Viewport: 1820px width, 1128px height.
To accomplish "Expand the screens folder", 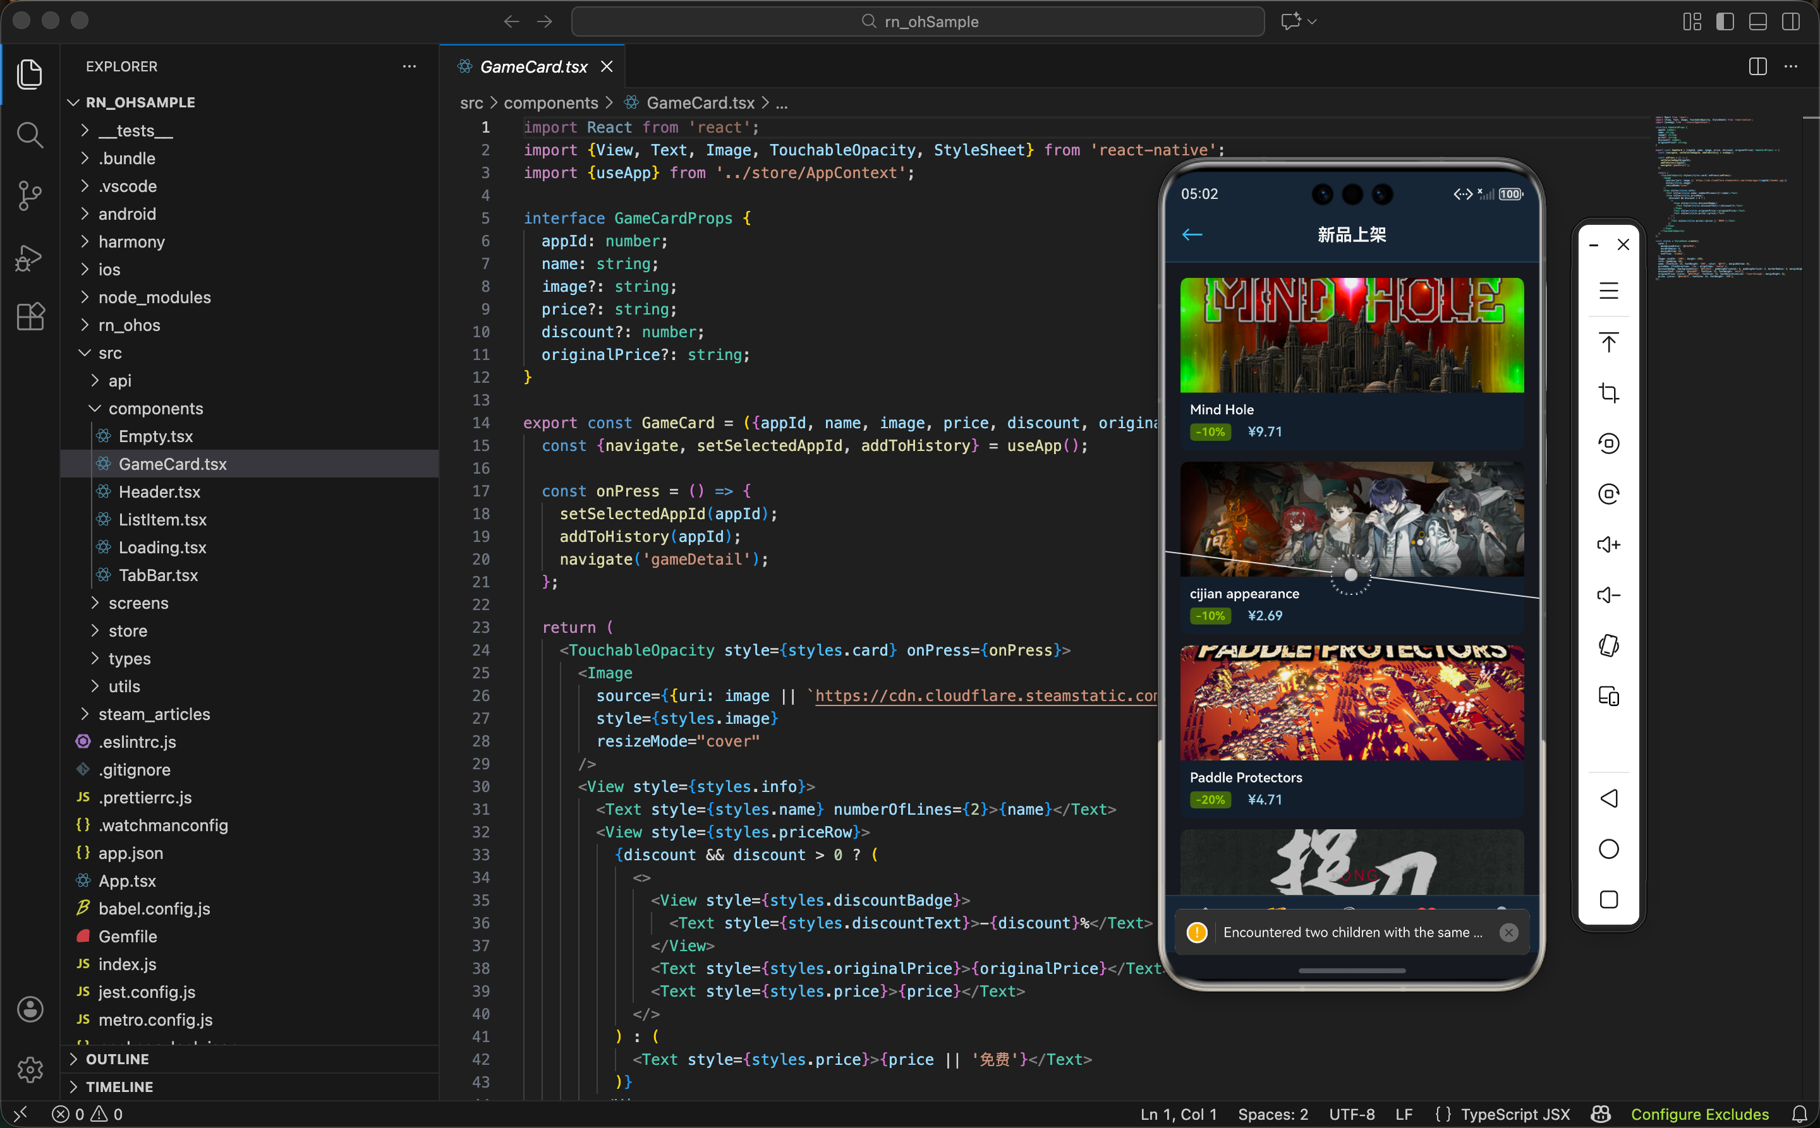I will (x=138, y=603).
